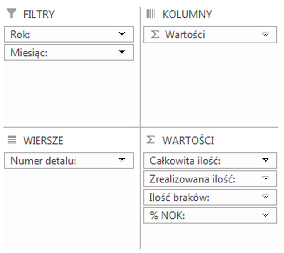This screenshot has width=284, height=253.
Task: Click the sigma icon in Wartości field
Action: [155, 35]
